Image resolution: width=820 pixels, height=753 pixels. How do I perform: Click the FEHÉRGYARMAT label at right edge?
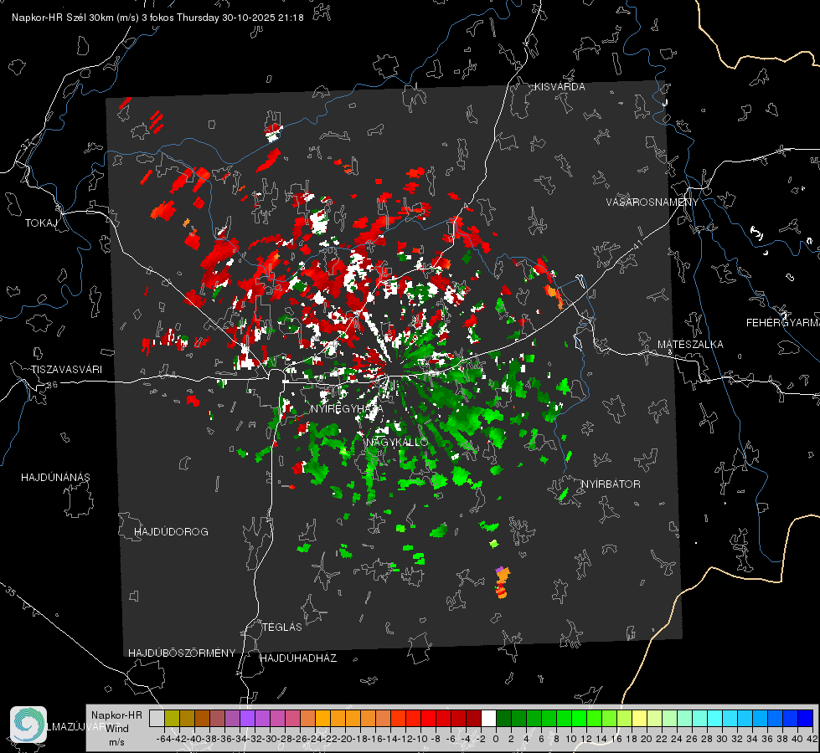(x=782, y=323)
